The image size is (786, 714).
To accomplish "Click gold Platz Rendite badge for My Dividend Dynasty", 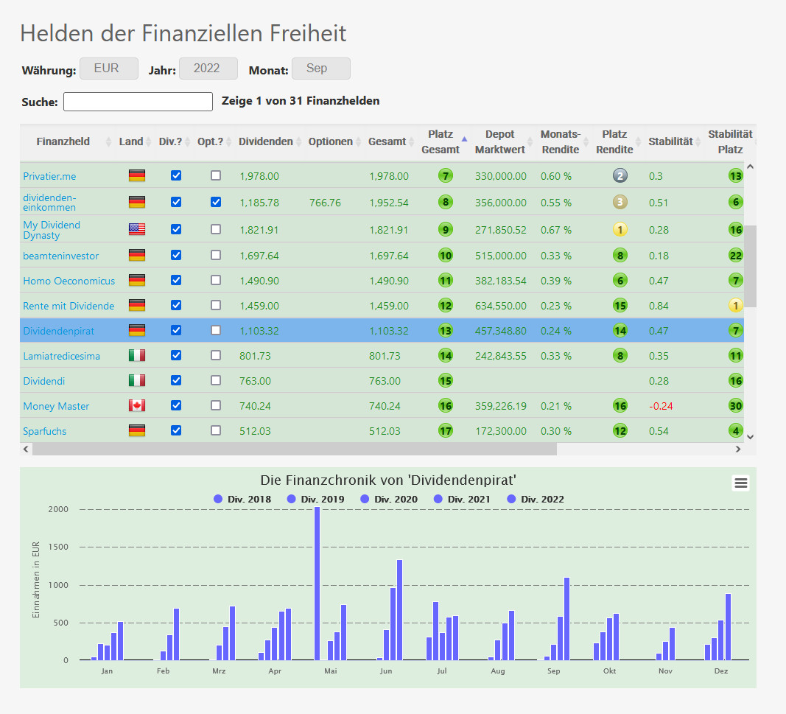I will (x=620, y=230).
